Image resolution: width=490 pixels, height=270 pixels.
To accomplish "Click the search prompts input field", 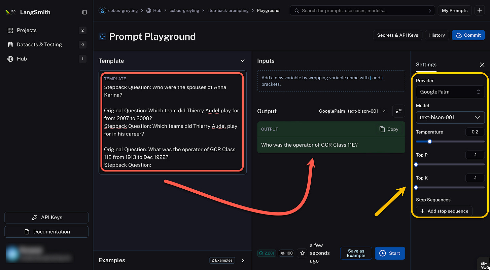I will [x=362, y=10].
